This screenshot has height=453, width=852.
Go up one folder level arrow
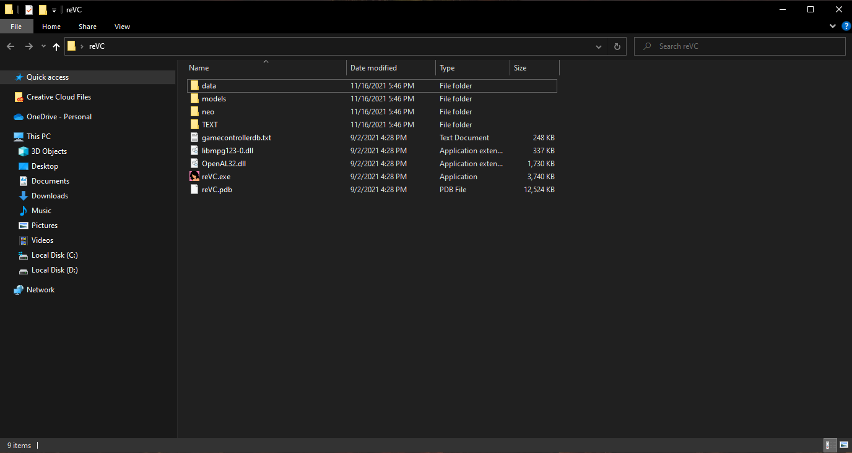[56, 46]
